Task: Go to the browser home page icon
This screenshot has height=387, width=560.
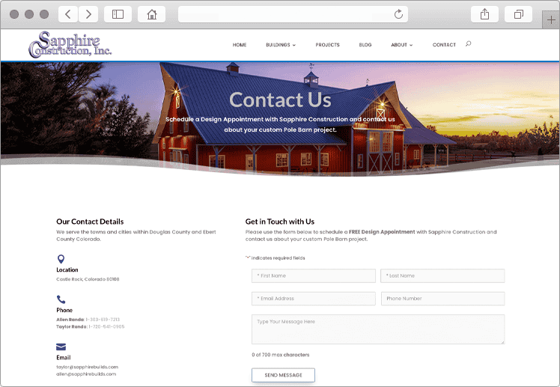Action: 152,14
